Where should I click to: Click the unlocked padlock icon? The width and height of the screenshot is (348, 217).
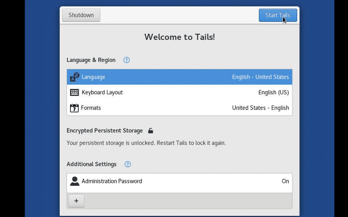tap(151, 131)
